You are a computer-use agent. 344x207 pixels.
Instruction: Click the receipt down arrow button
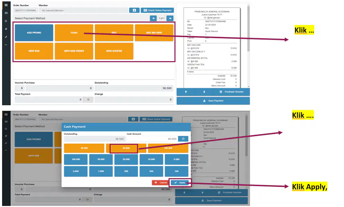click(204, 92)
